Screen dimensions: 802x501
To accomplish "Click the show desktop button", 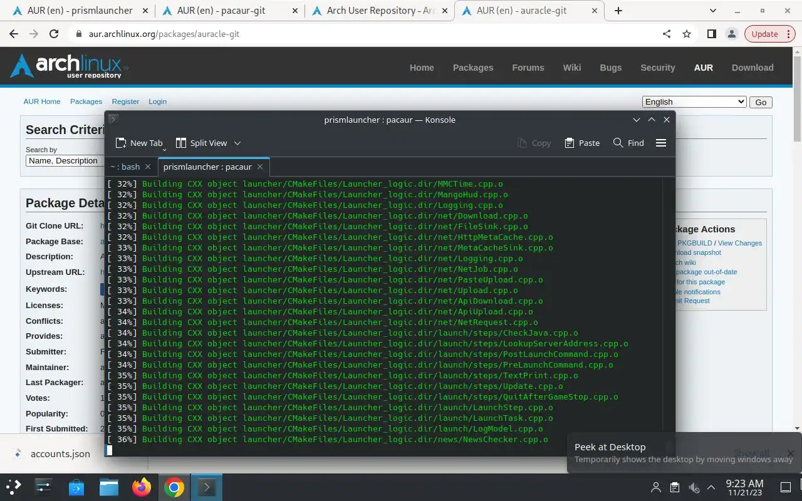I will [785, 487].
